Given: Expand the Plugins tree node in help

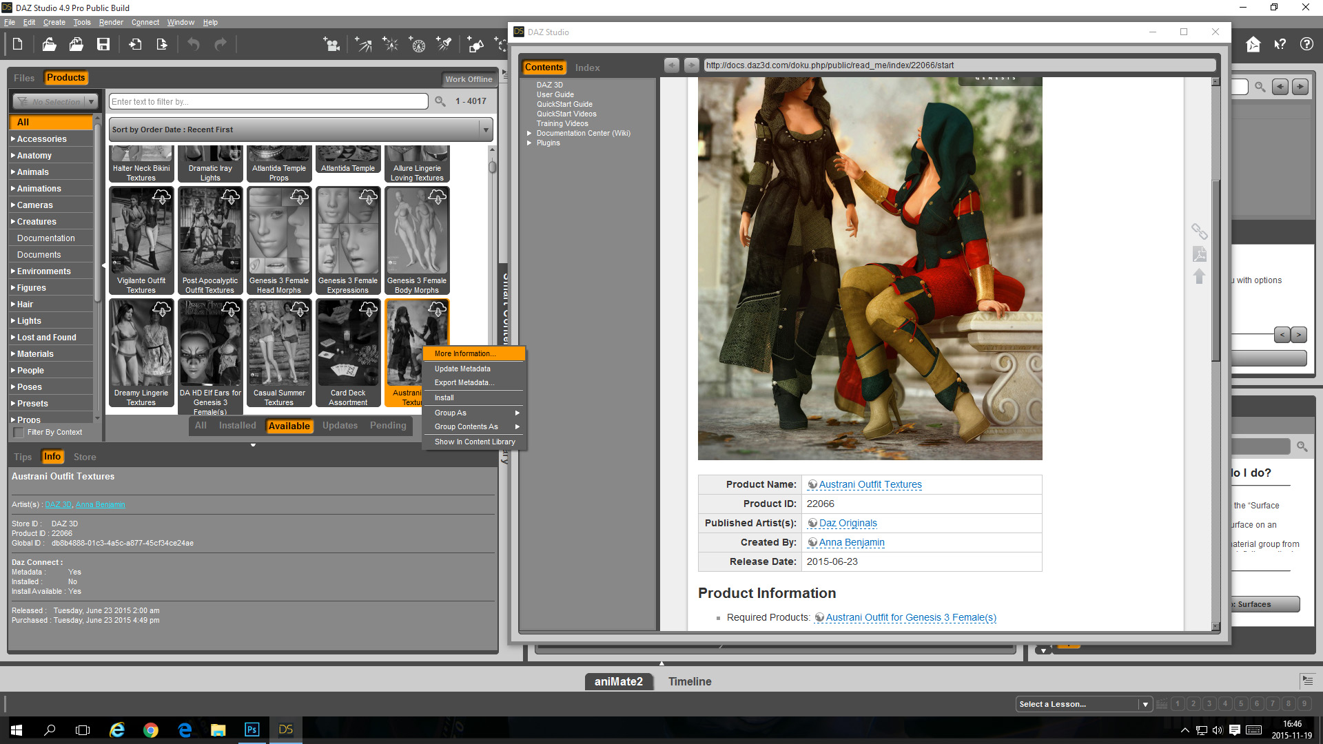Looking at the screenshot, I should 529,143.
